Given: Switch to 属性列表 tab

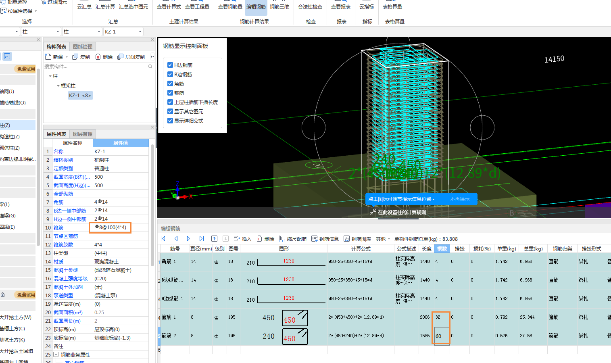Looking at the screenshot, I should coord(56,134).
